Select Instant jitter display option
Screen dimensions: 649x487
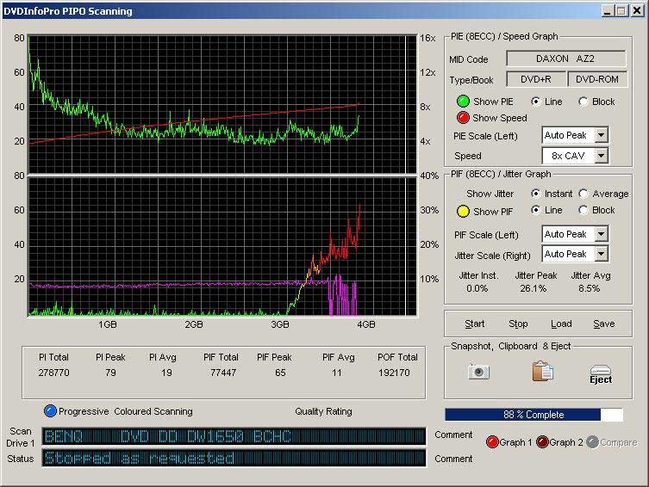coord(535,194)
